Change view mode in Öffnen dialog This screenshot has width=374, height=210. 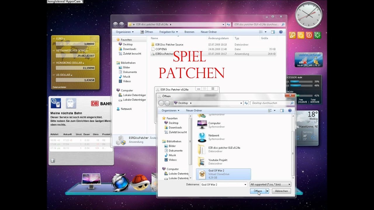click(270, 111)
